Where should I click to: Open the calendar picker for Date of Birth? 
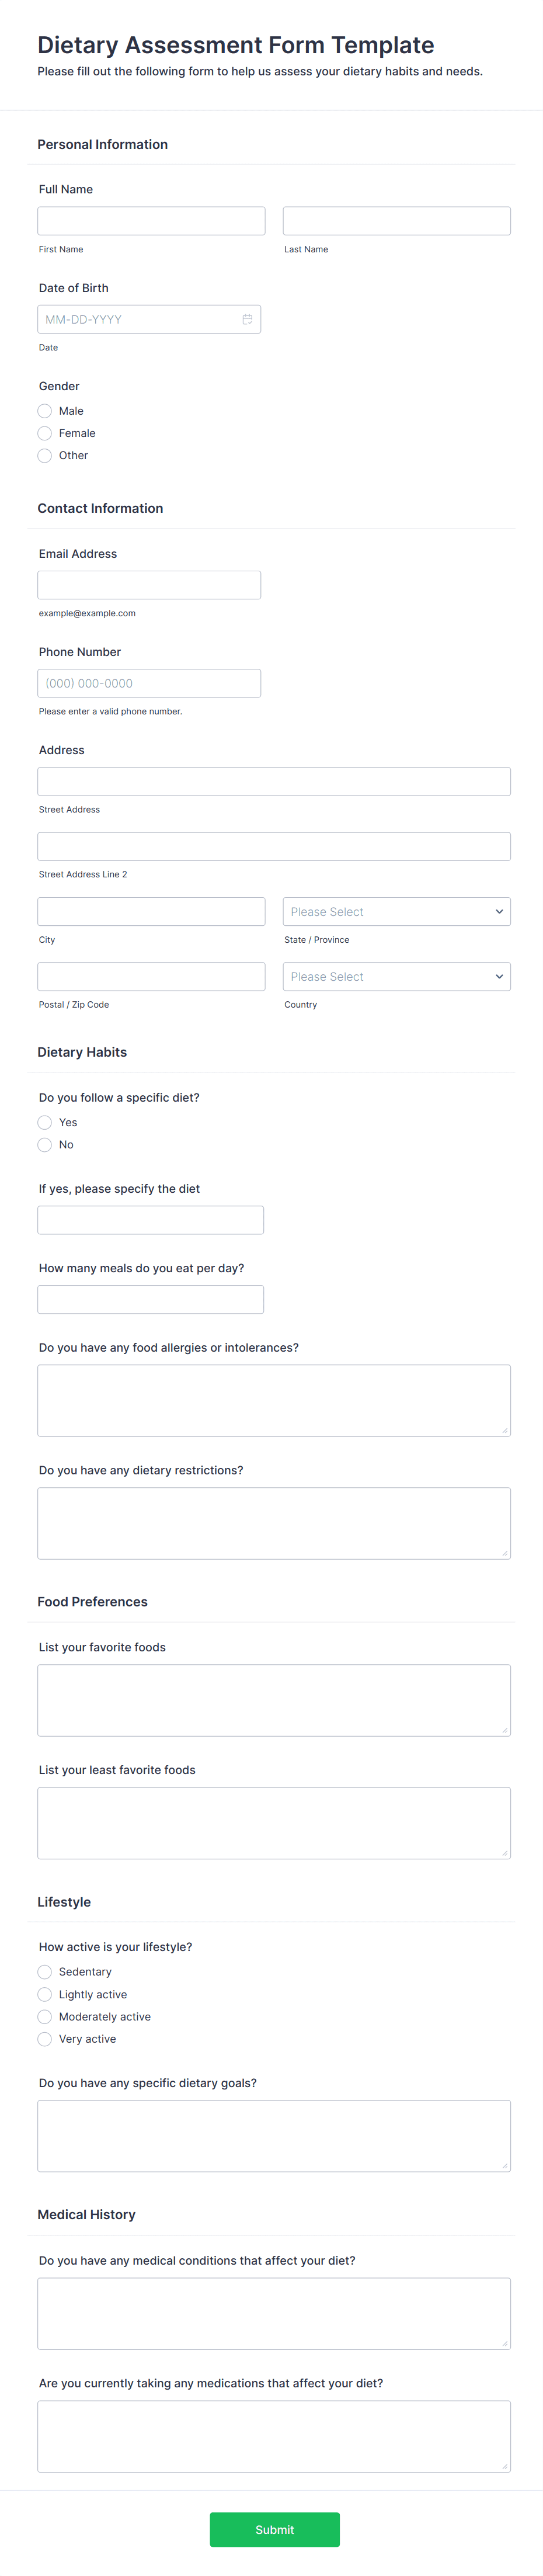point(249,319)
